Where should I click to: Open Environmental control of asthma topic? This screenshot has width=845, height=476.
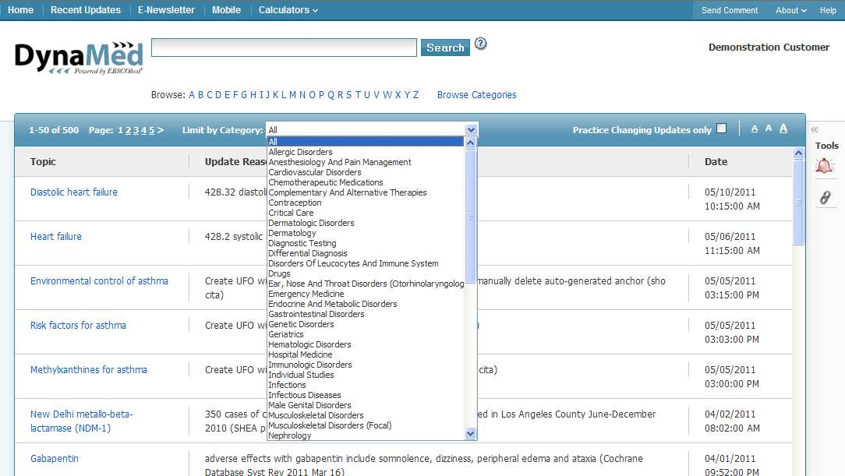point(99,281)
